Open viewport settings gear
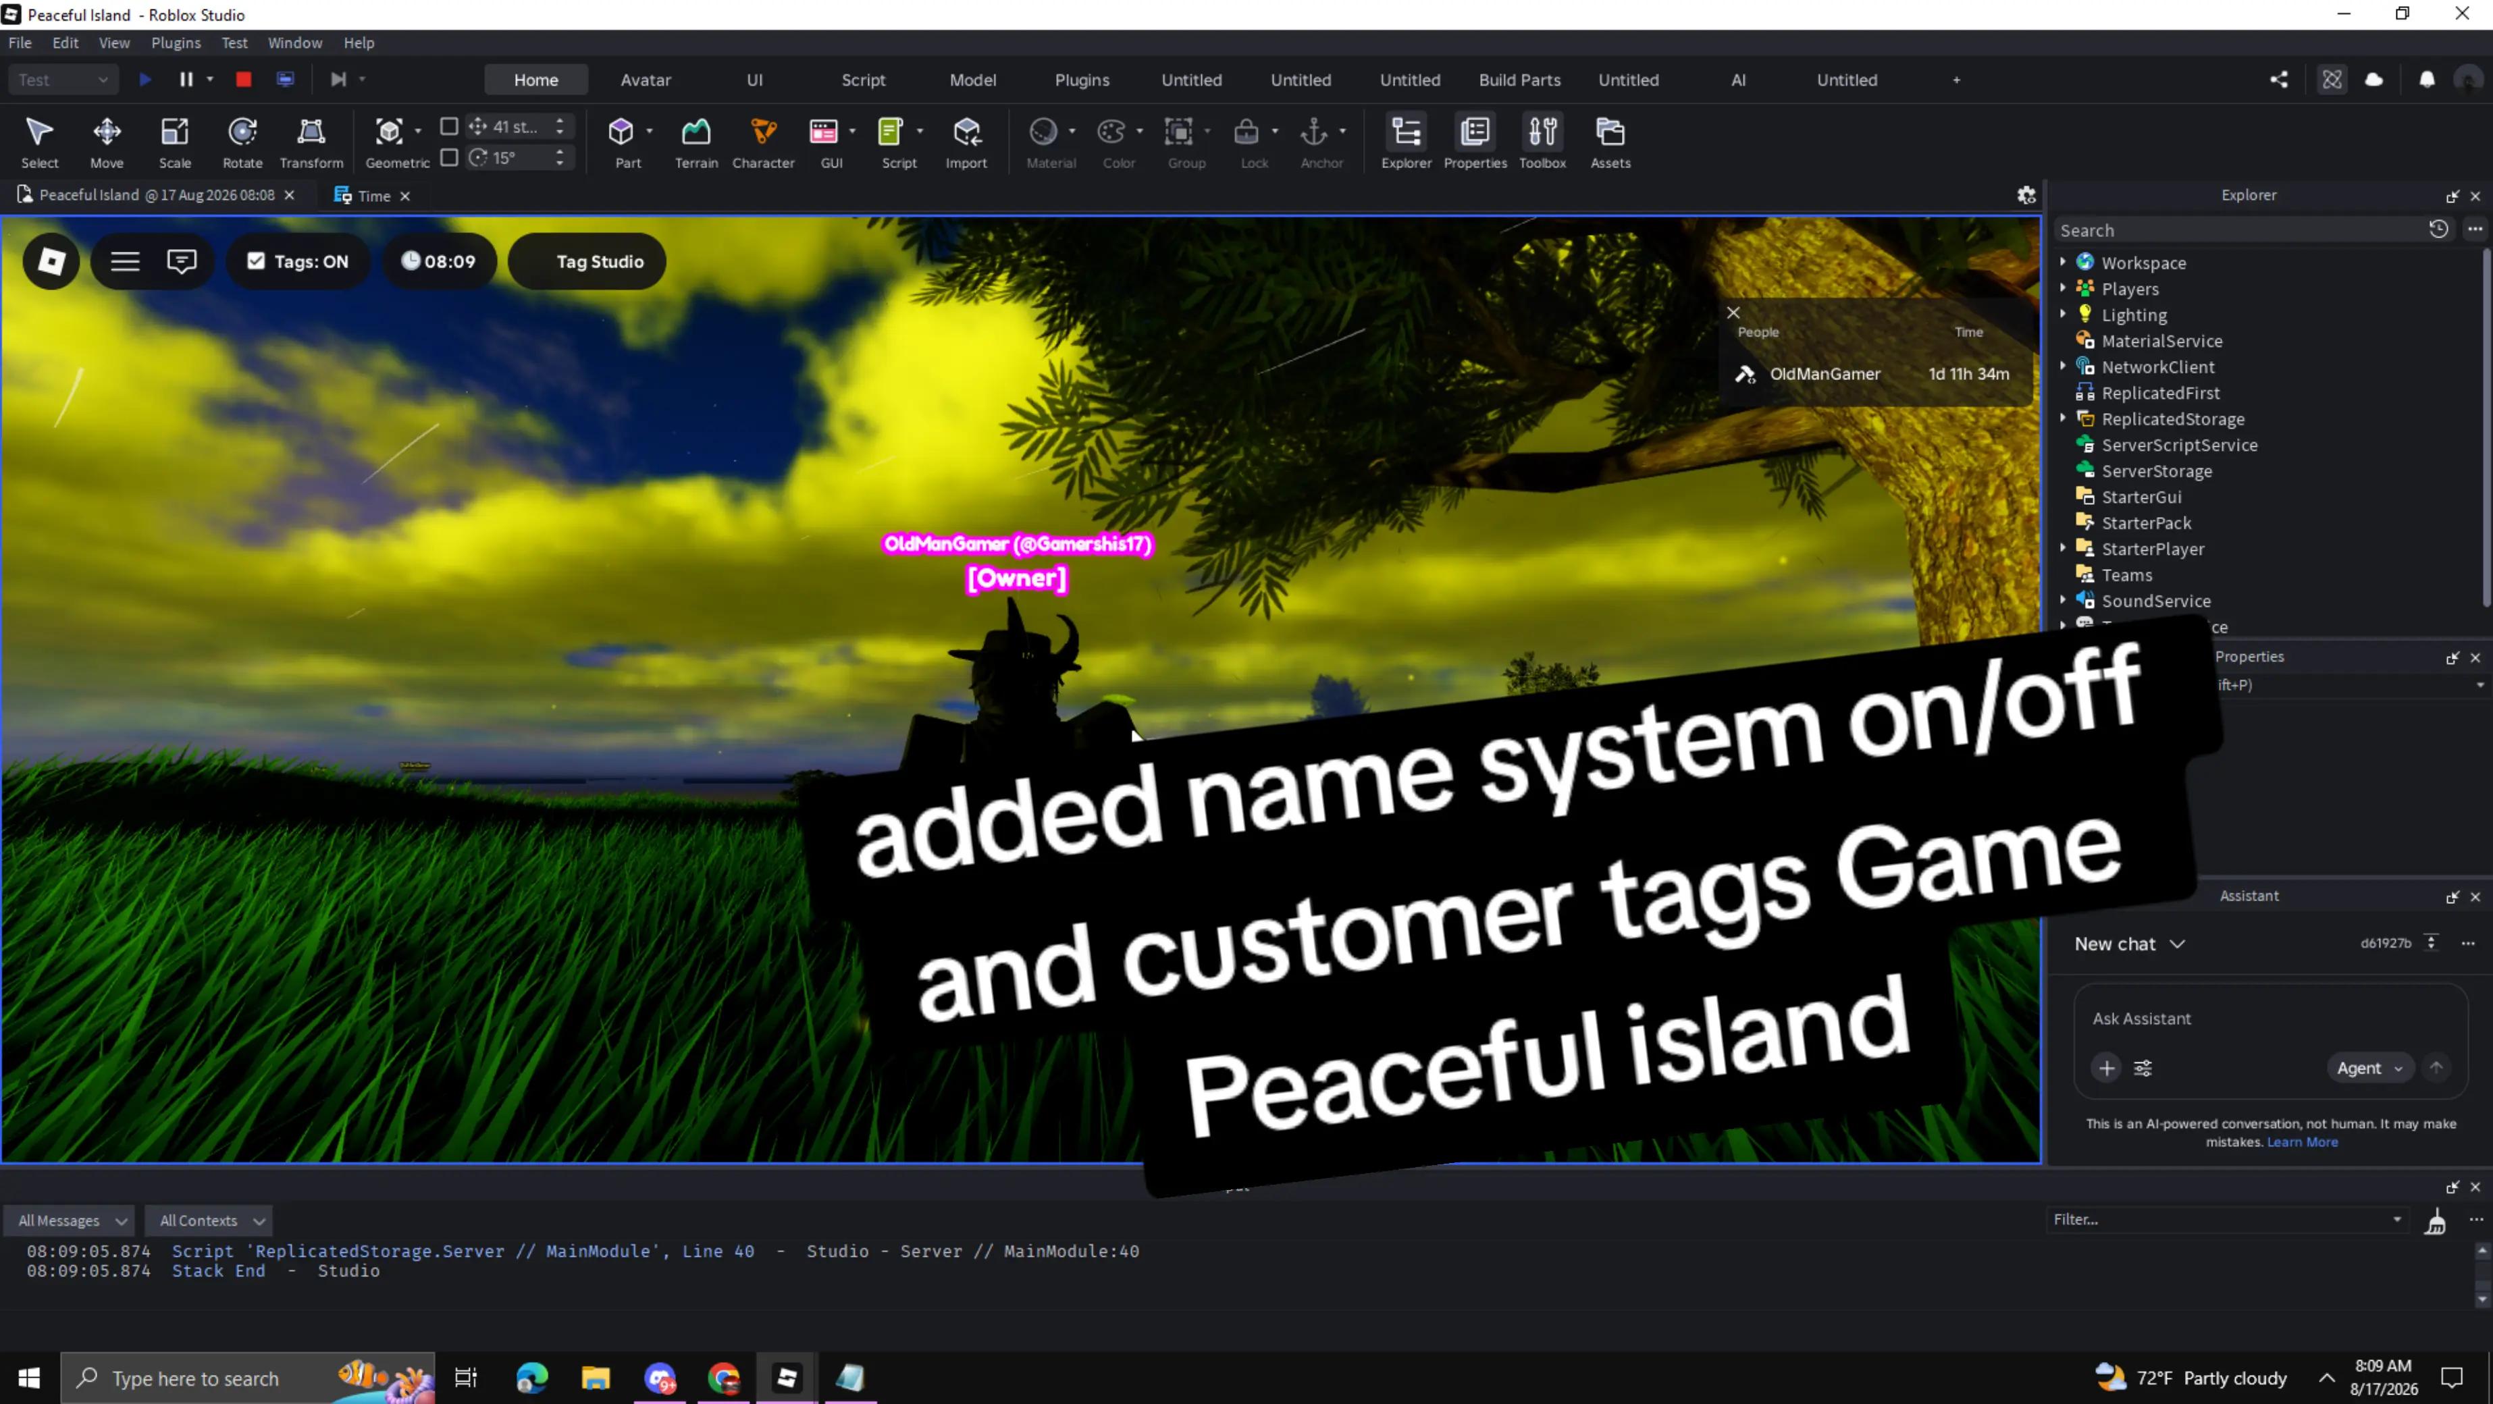Viewport: 2493px width, 1404px height. (2026, 196)
